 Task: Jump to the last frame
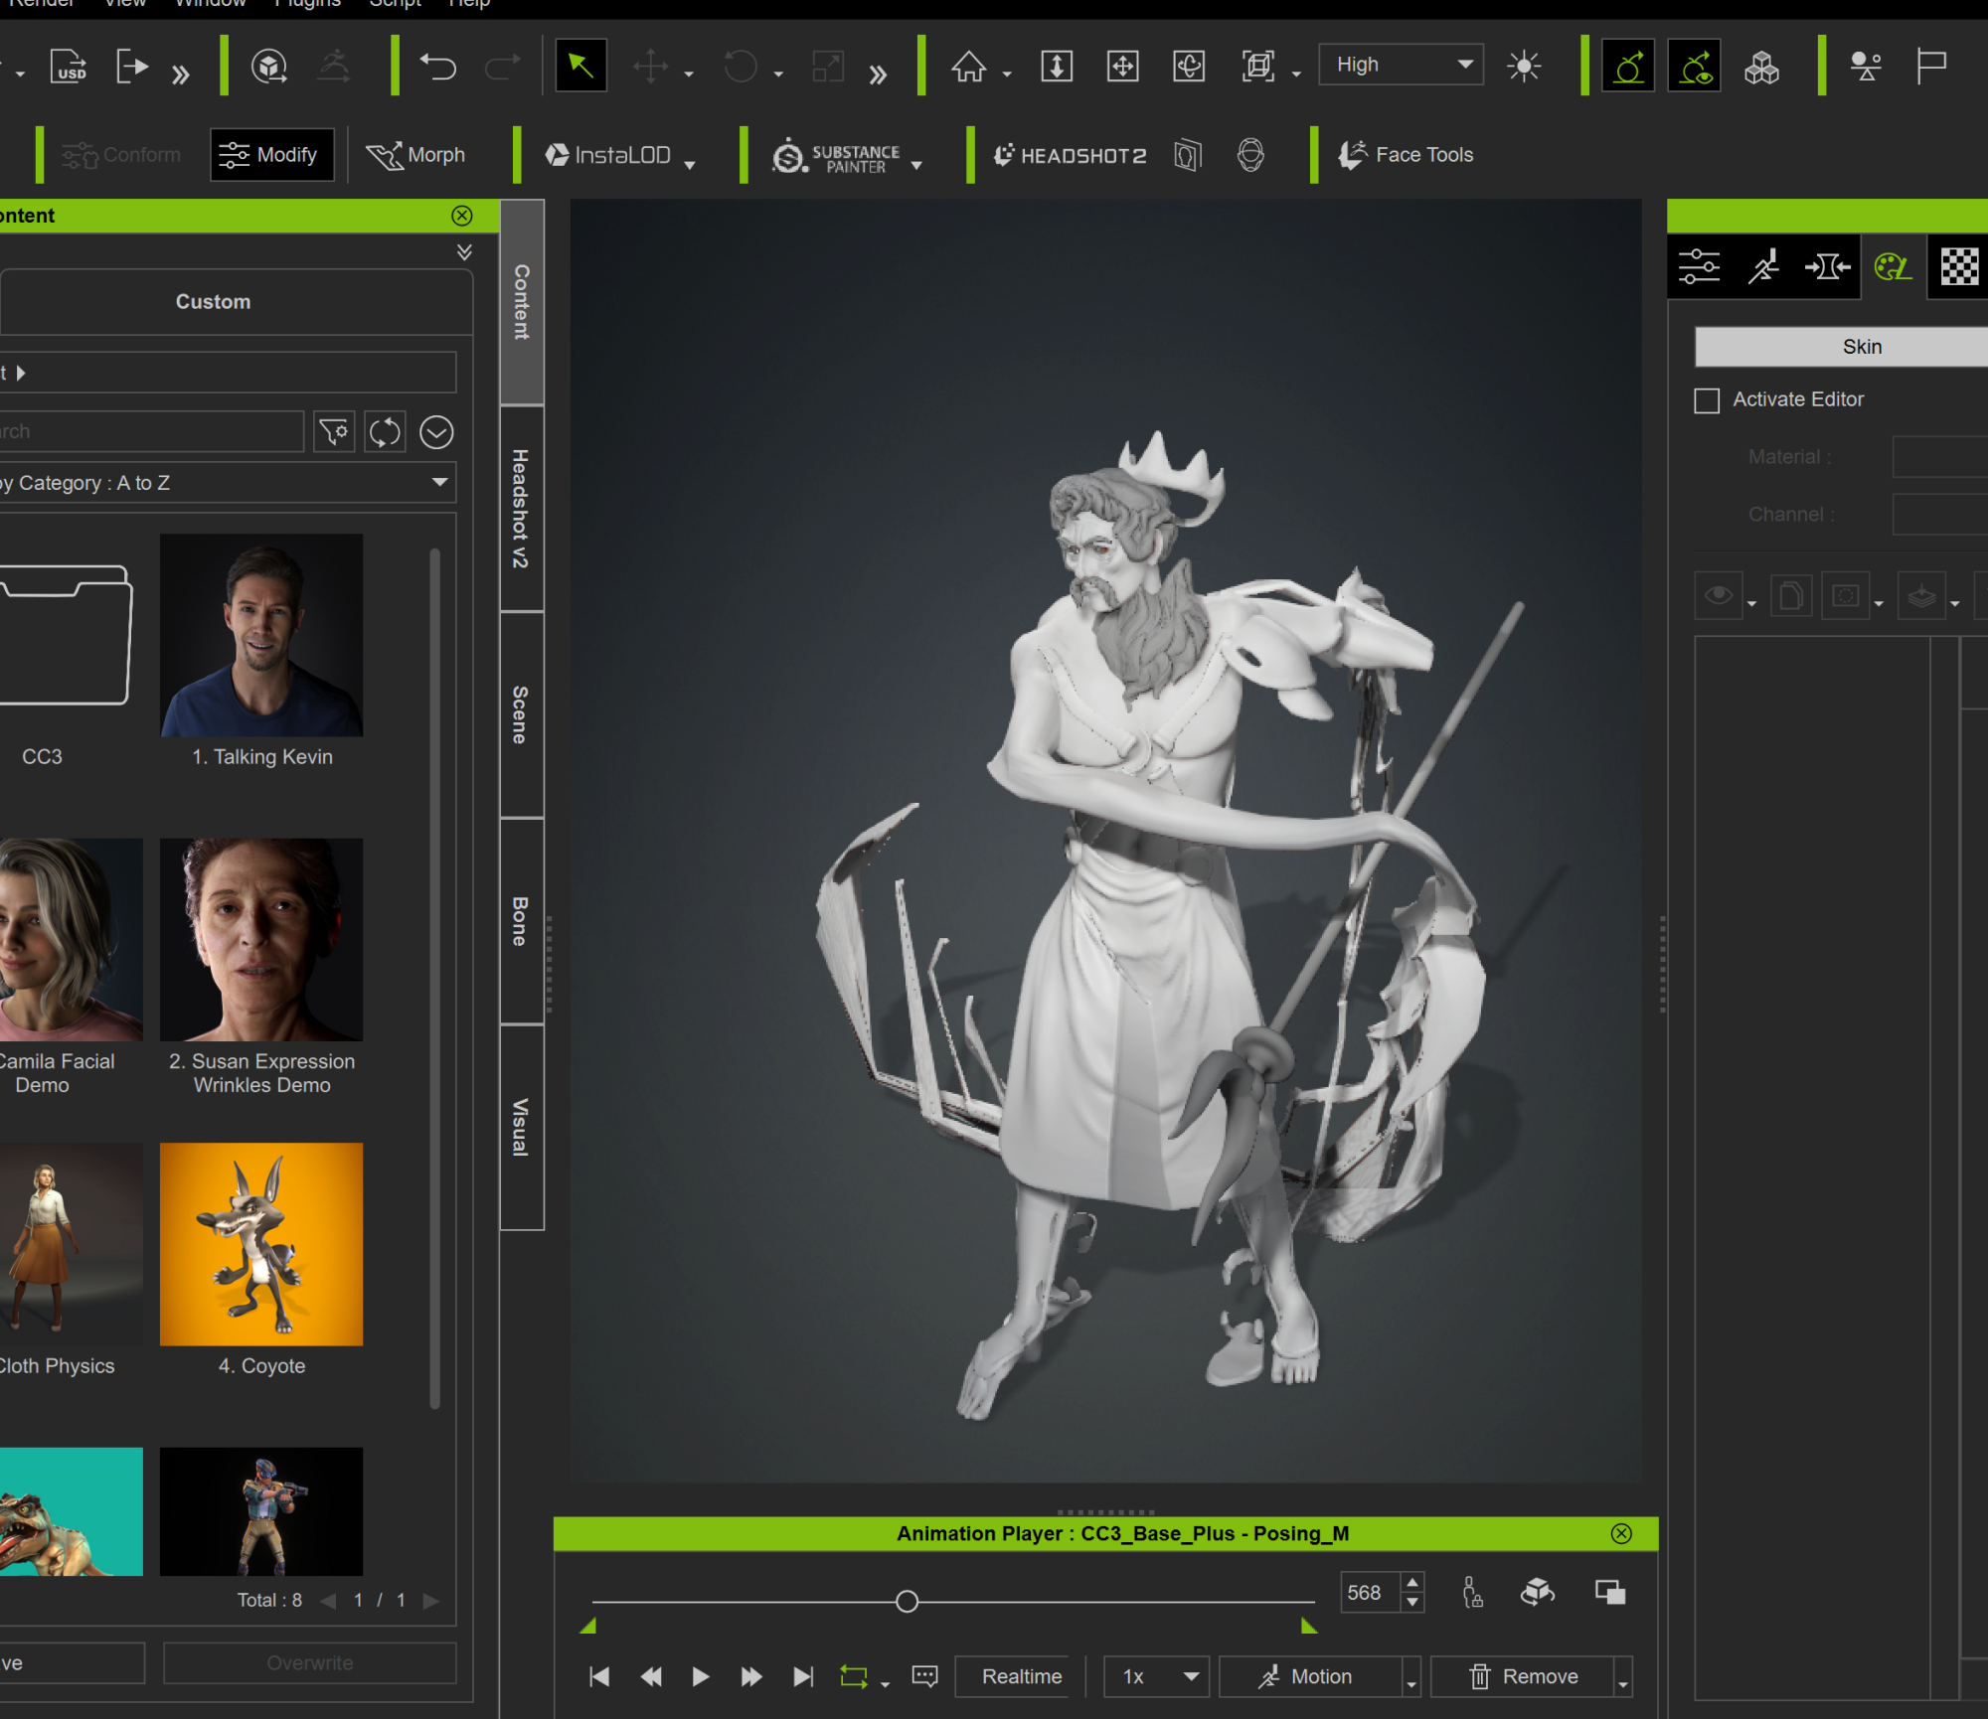coord(803,1677)
